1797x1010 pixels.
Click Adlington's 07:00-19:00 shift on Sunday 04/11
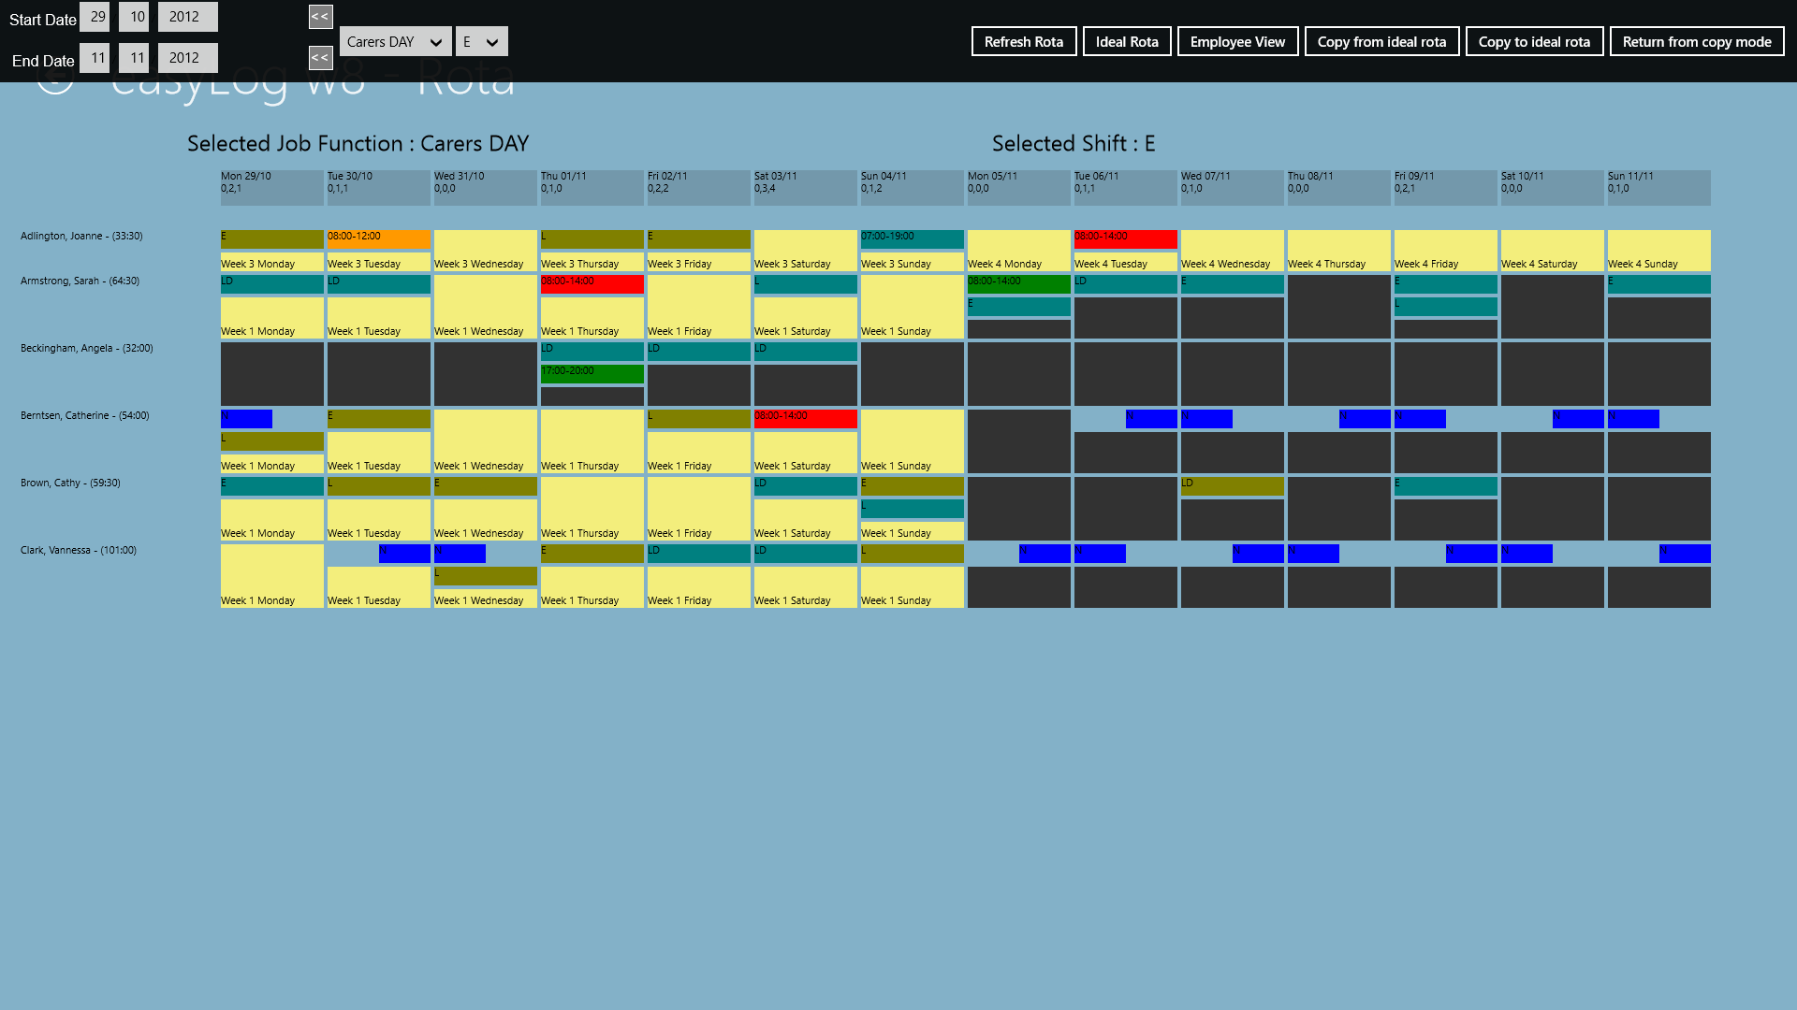click(913, 238)
